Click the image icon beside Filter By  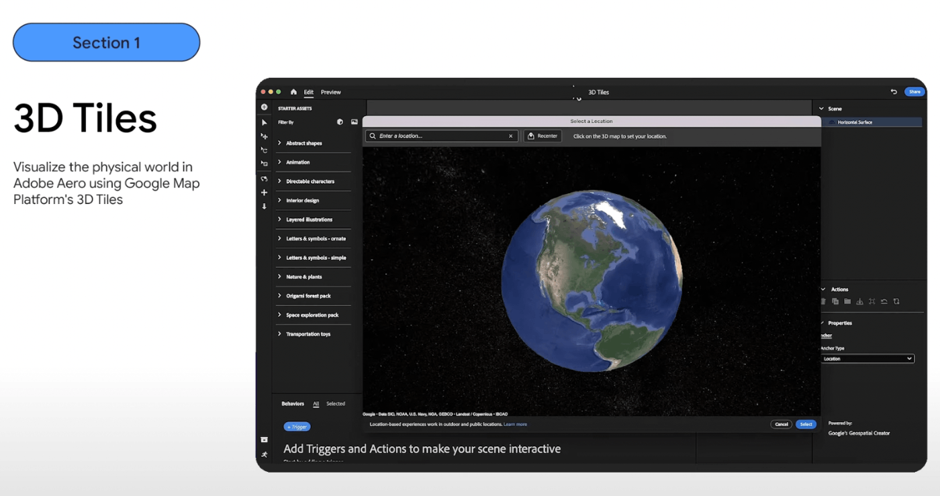pyautogui.click(x=354, y=121)
